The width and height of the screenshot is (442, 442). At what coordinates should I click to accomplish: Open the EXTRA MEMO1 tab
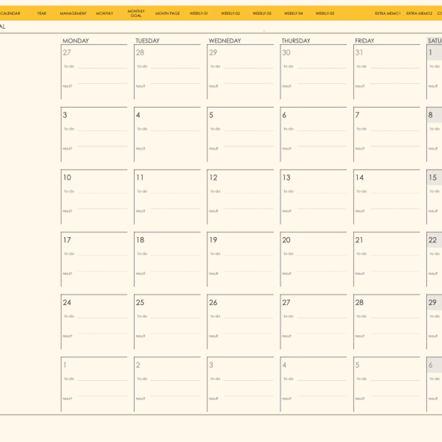pos(388,13)
